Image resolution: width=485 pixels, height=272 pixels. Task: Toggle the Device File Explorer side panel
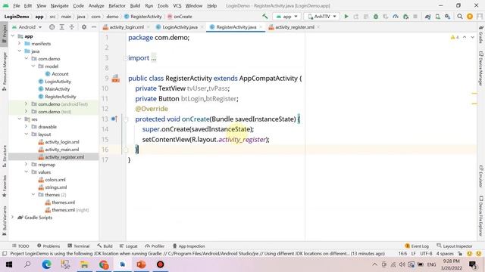[481, 215]
